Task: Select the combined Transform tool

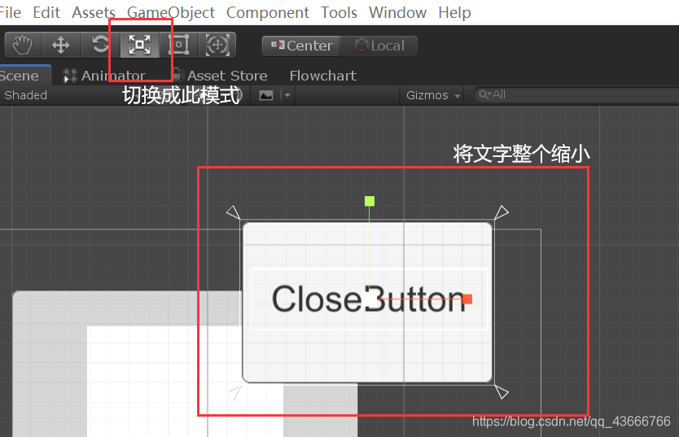Action: (217, 45)
